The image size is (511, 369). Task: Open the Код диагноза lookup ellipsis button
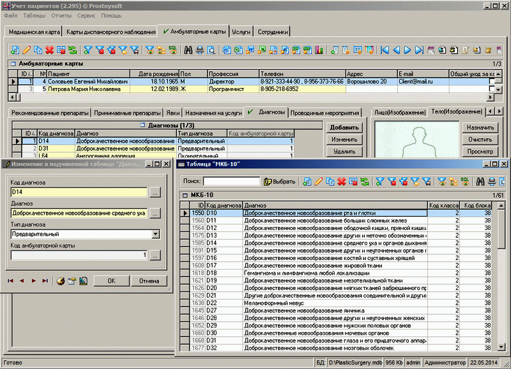pyautogui.click(x=155, y=192)
